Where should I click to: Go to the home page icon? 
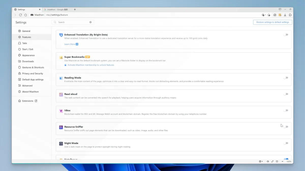26,15
